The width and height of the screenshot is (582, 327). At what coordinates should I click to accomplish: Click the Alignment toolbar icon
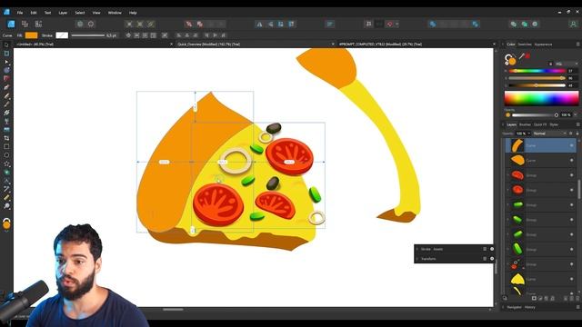(329, 25)
